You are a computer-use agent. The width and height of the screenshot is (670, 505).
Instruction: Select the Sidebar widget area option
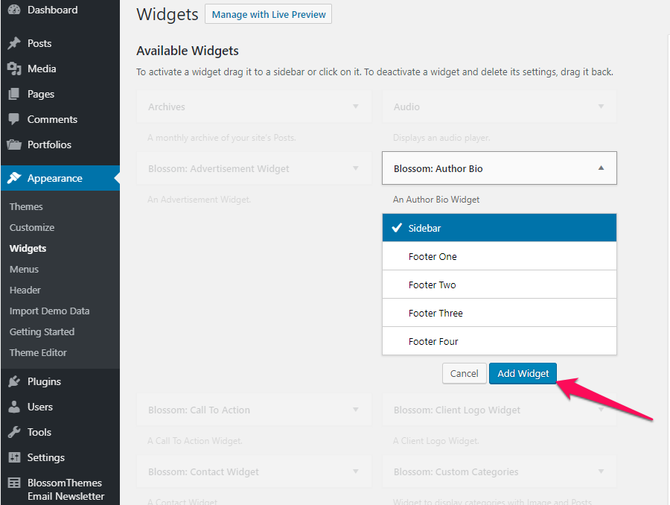click(500, 228)
